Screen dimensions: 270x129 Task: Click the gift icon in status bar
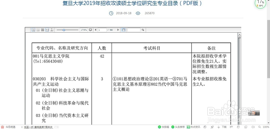click(2, 127)
